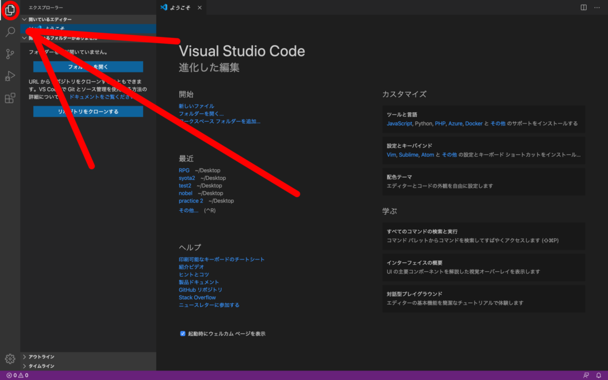
Task: Click the Vim keybindings link
Action: [391, 155]
